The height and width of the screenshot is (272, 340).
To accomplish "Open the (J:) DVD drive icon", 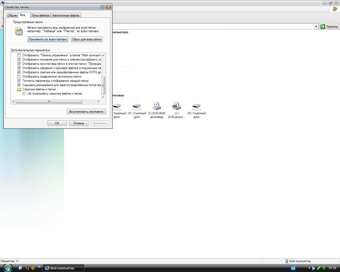I will click(177, 106).
